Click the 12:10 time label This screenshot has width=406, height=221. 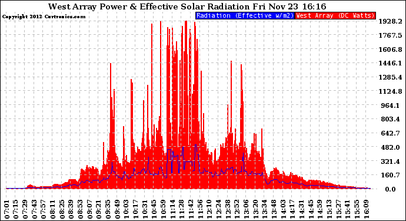(209, 209)
